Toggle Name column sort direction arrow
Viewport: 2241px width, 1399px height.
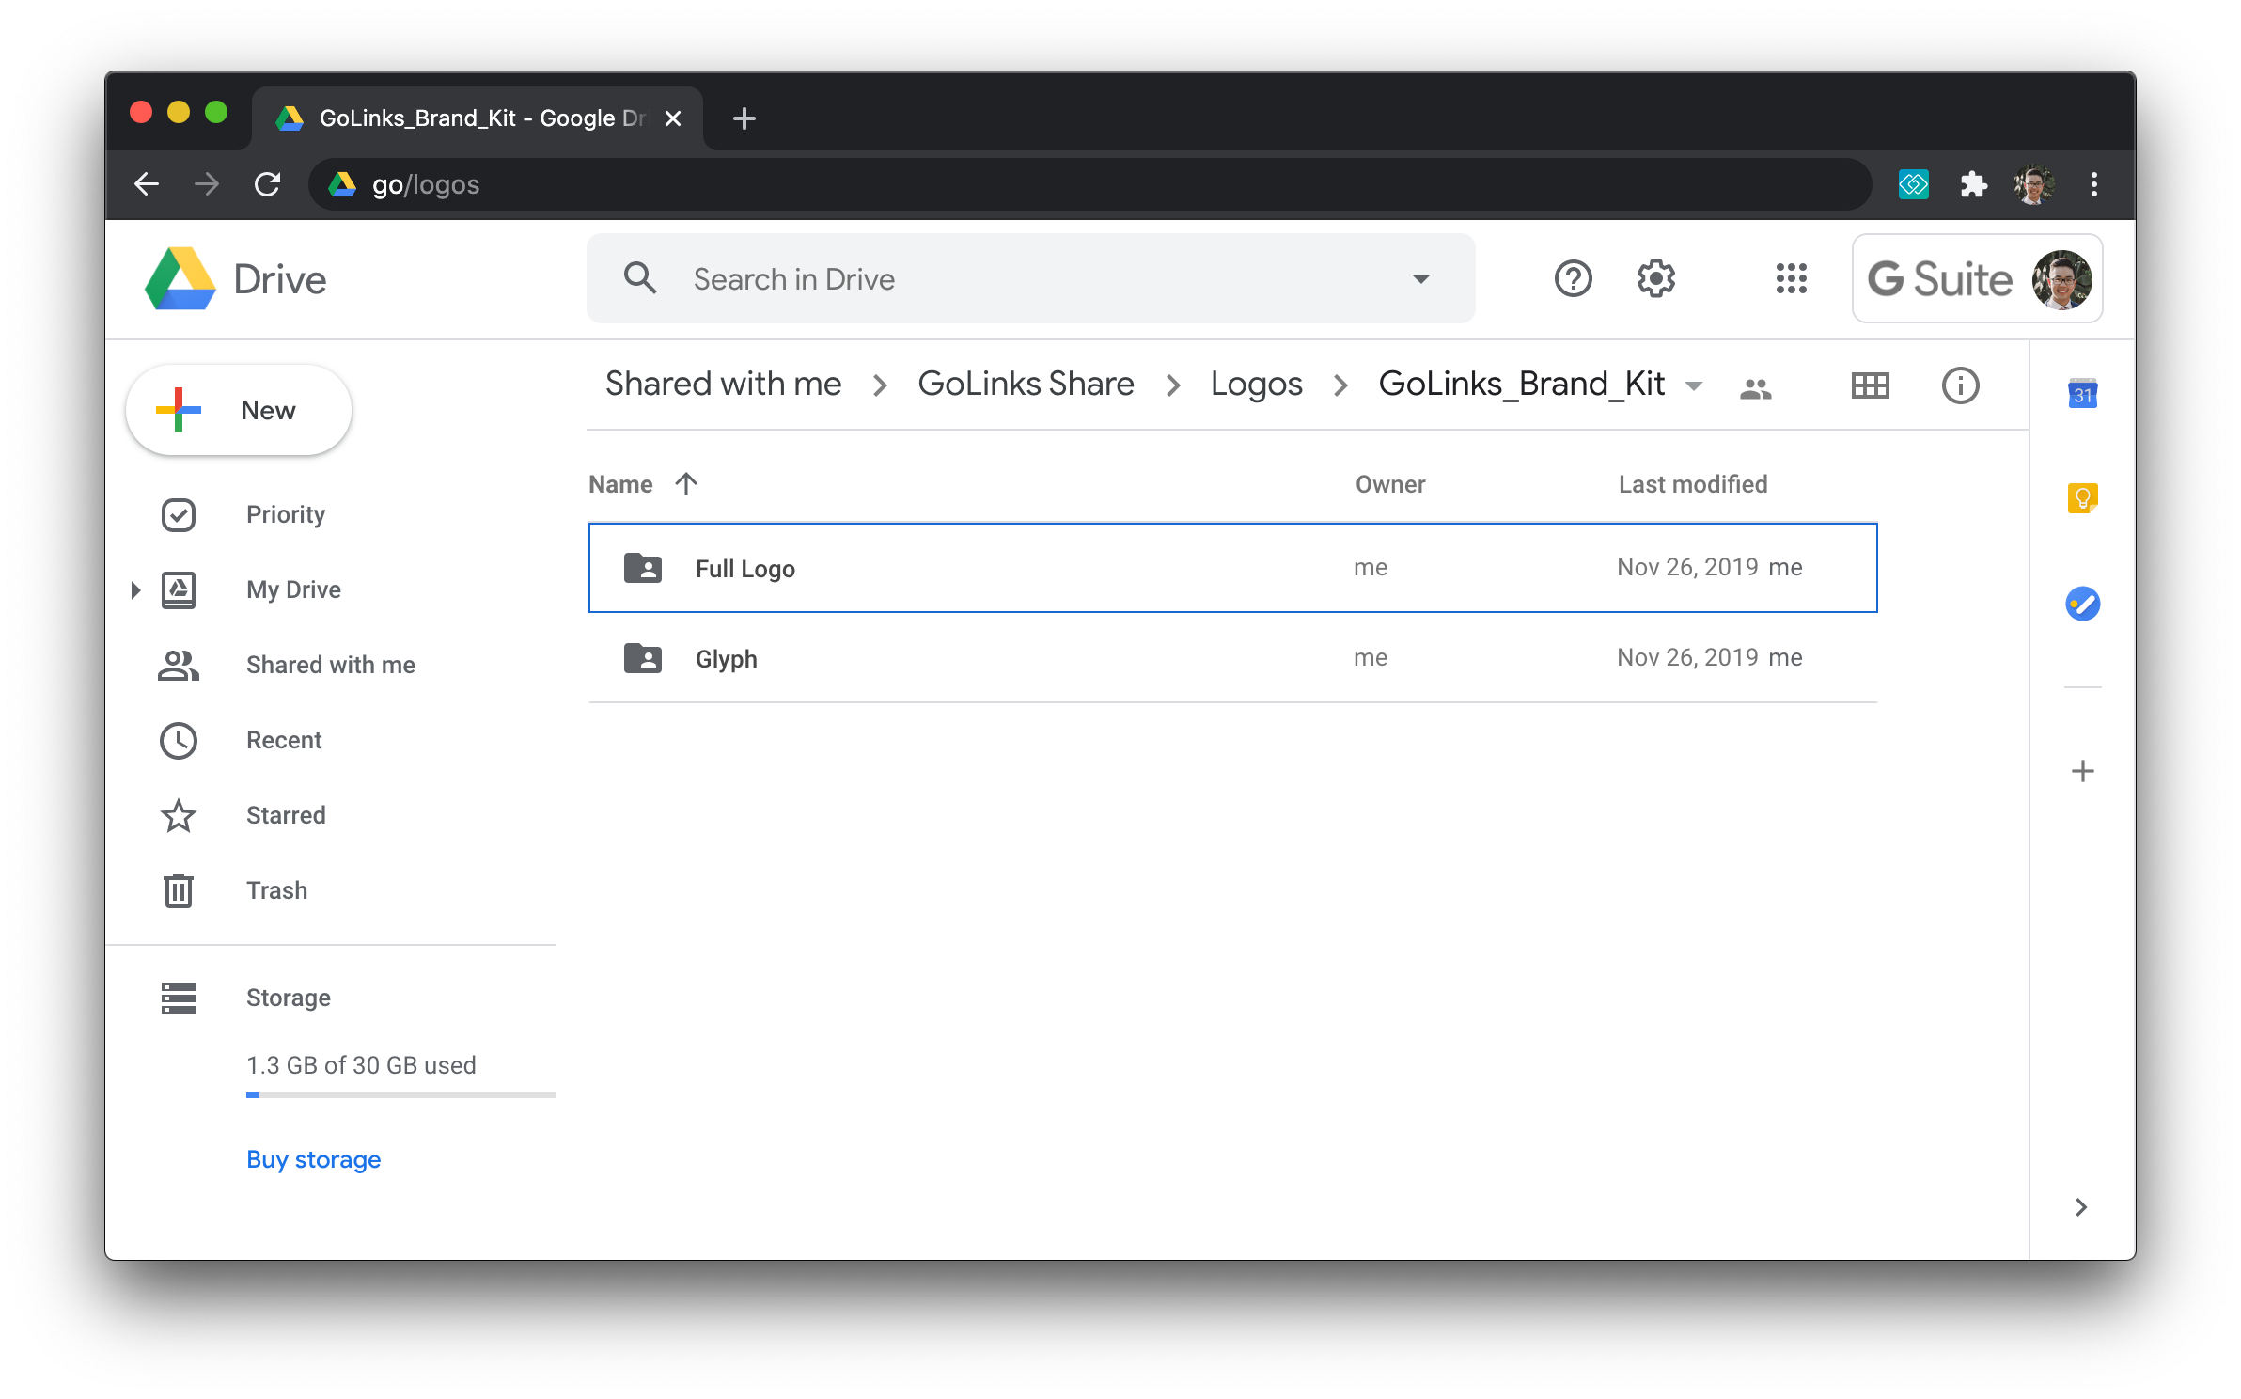pos(686,483)
